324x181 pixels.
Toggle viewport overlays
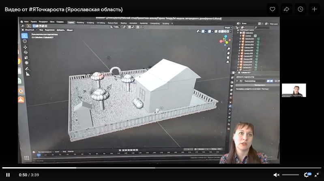click(209, 31)
